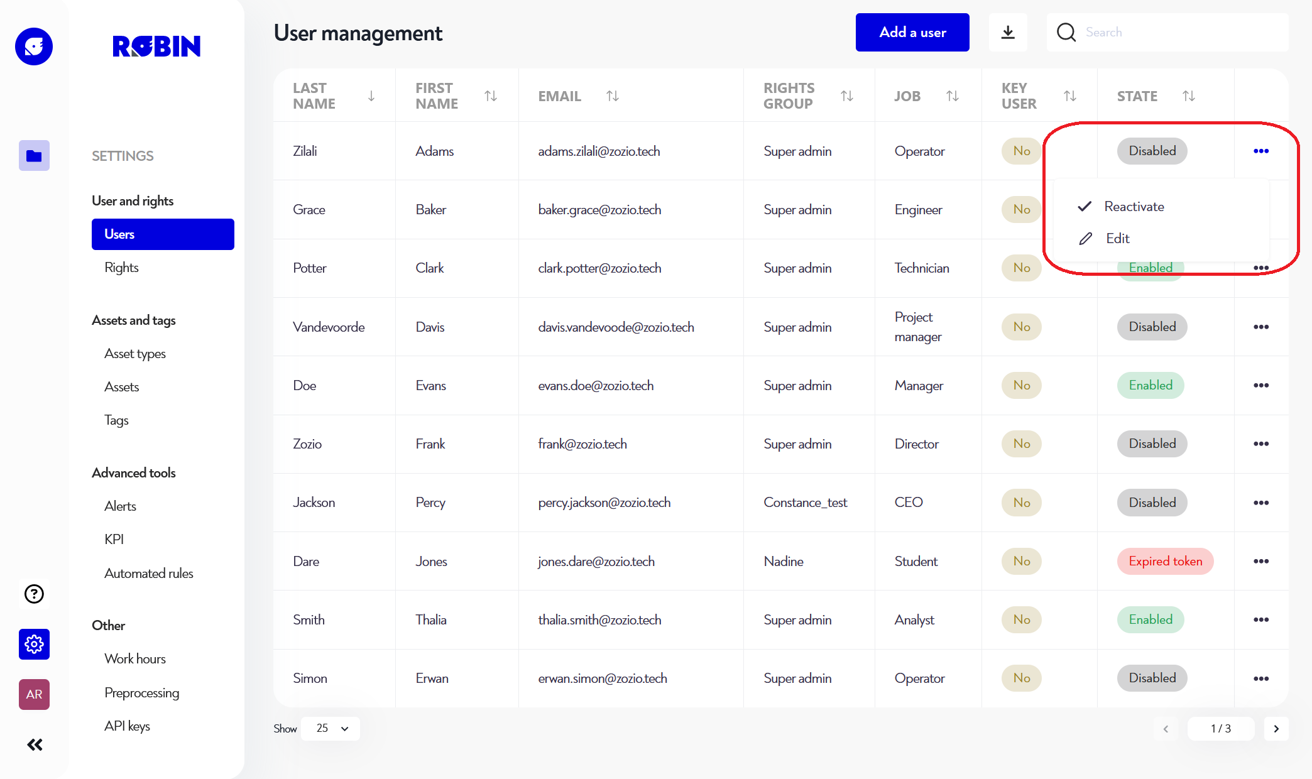
Task: Click email adams.zilali@zozio.tech
Action: pyautogui.click(x=599, y=151)
